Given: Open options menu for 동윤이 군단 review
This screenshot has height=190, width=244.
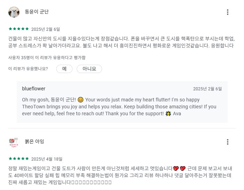Looking at the screenshot, I should [x=227, y=12].
